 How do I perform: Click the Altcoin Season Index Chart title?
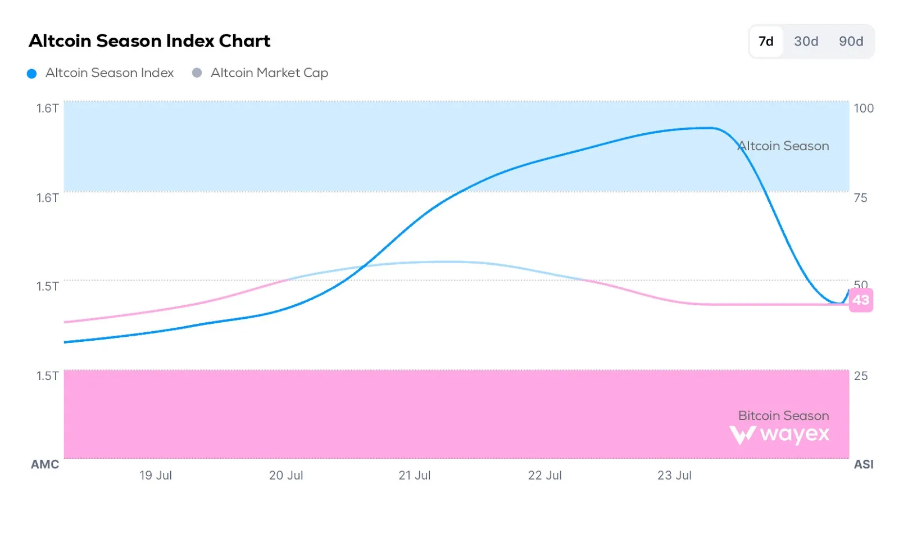pos(149,40)
